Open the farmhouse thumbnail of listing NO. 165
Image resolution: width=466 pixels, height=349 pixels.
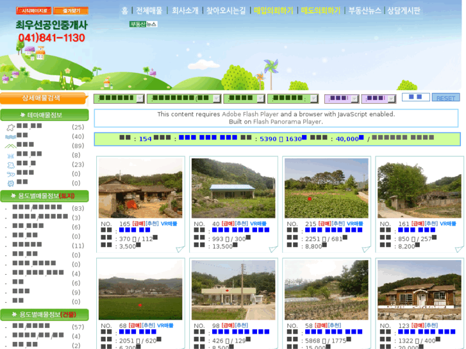point(140,188)
